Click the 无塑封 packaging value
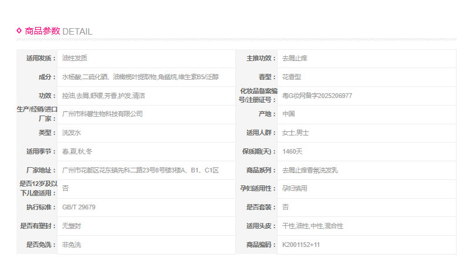The width and height of the screenshot is (473, 278). tap(72, 226)
